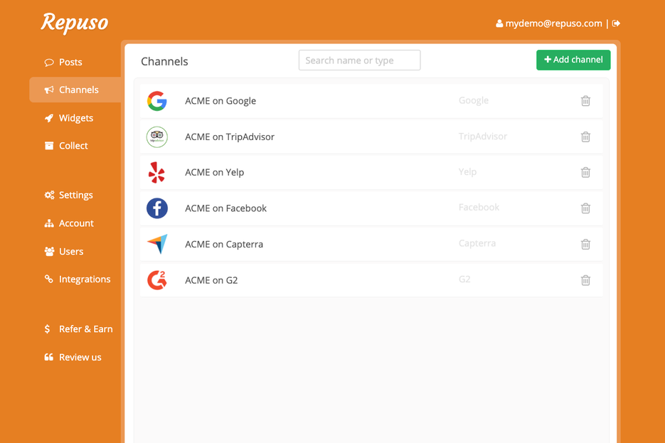Image resolution: width=665 pixels, height=443 pixels.
Task: Delete the ACME on G2 channel
Action: pyautogui.click(x=585, y=280)
